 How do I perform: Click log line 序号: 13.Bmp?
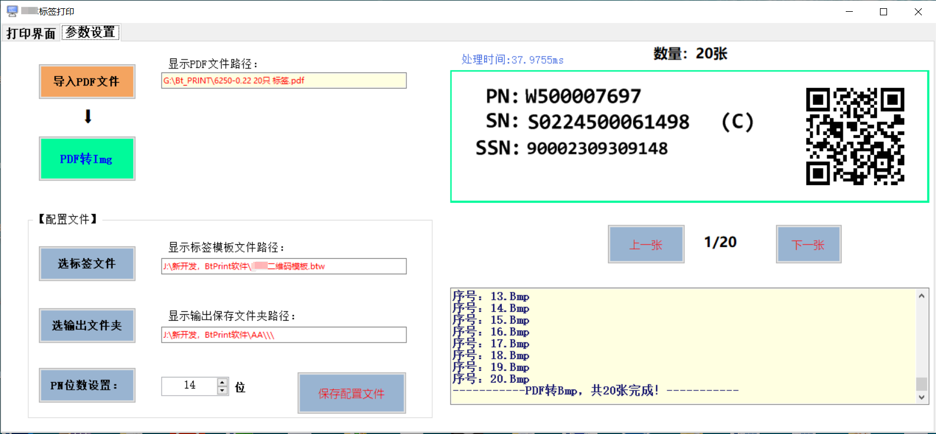point(491,297)
